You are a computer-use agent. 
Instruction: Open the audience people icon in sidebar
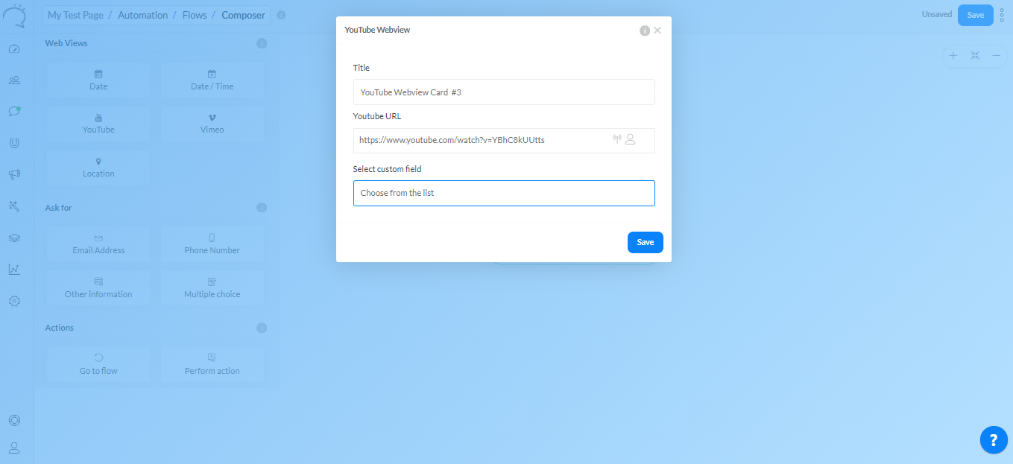14,80
